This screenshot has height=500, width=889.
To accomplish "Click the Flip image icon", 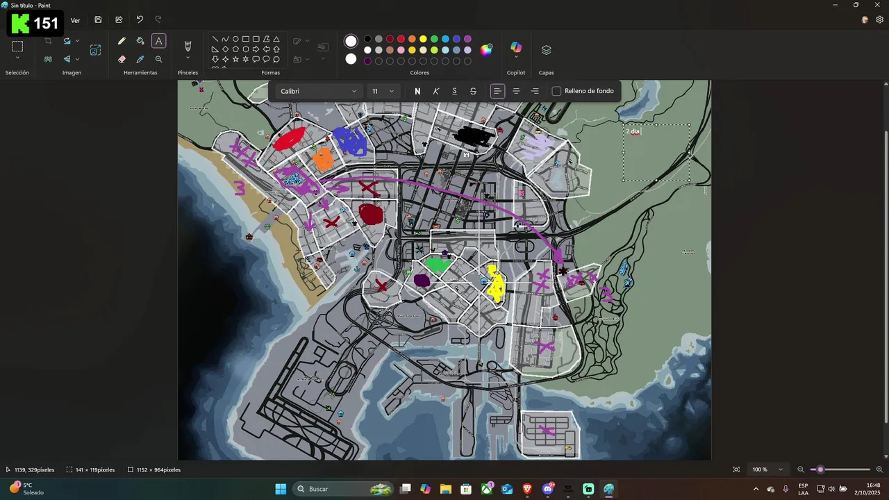I will 67,60.
